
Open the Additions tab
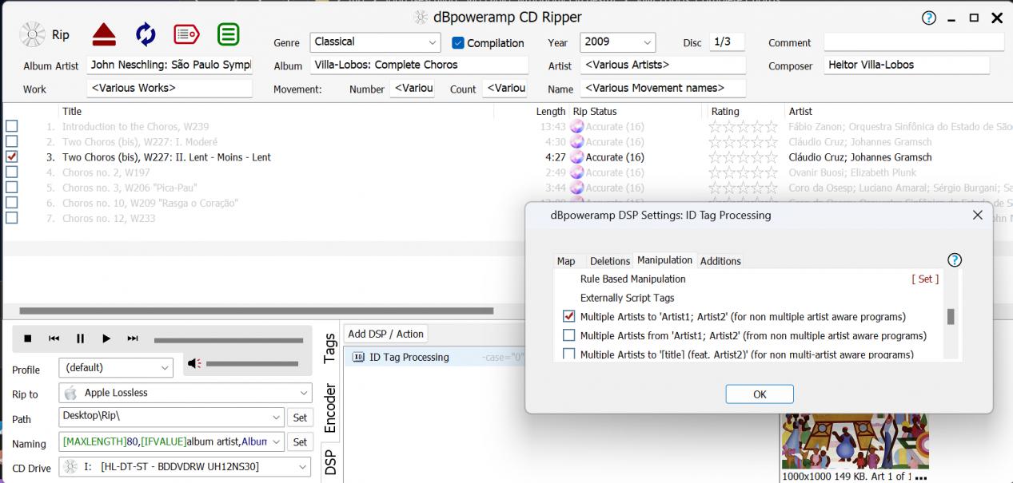point(720,261)
